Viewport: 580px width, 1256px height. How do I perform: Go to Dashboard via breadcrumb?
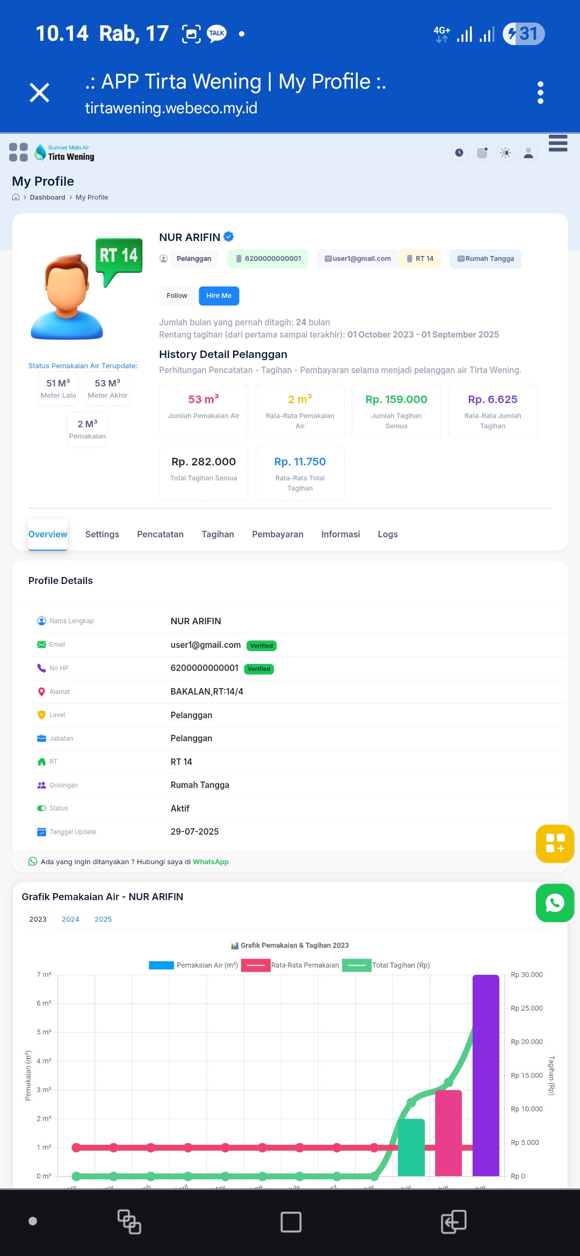[x=47, y=198]
